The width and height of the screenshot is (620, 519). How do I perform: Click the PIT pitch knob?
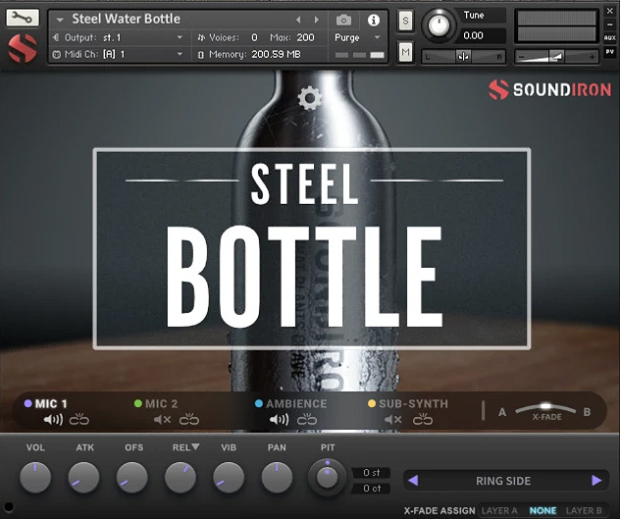click(327, 478)
